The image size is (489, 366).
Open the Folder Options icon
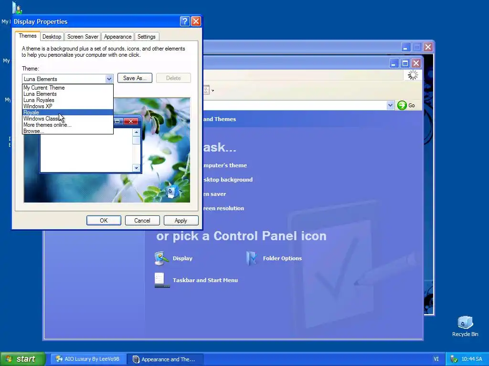251,258
